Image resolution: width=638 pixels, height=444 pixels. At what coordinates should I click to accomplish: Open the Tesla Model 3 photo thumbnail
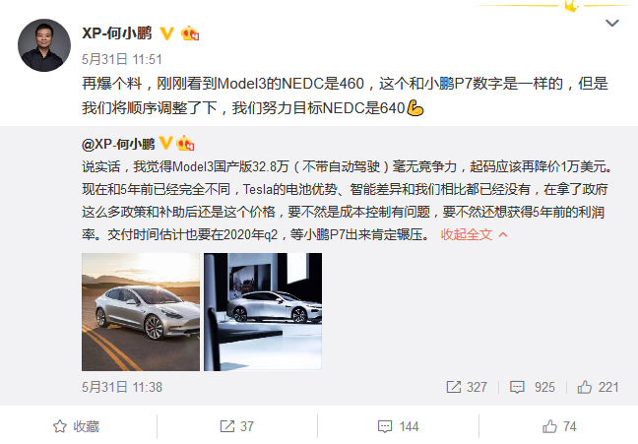141,312
